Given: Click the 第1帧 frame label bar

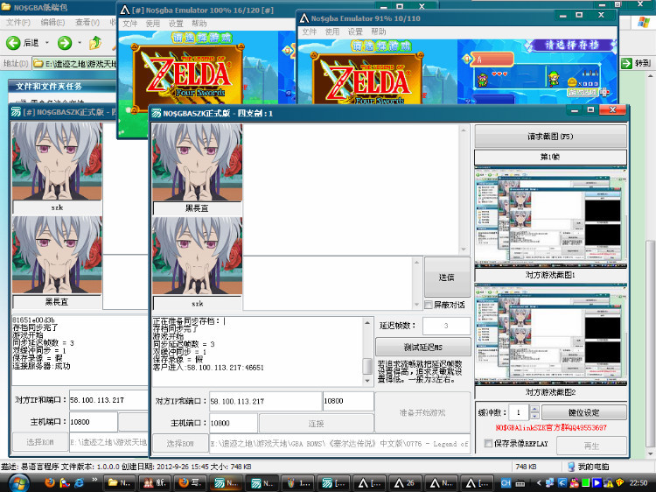Looking at the screenshot, I should (550, 157).
